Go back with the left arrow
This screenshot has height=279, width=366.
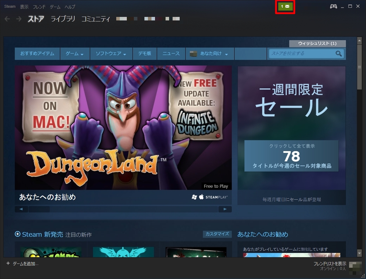point(7,19)
